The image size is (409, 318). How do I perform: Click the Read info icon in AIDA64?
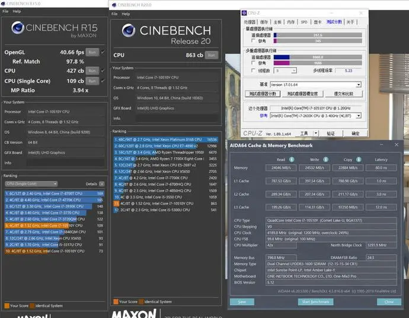tap(292, 159)
